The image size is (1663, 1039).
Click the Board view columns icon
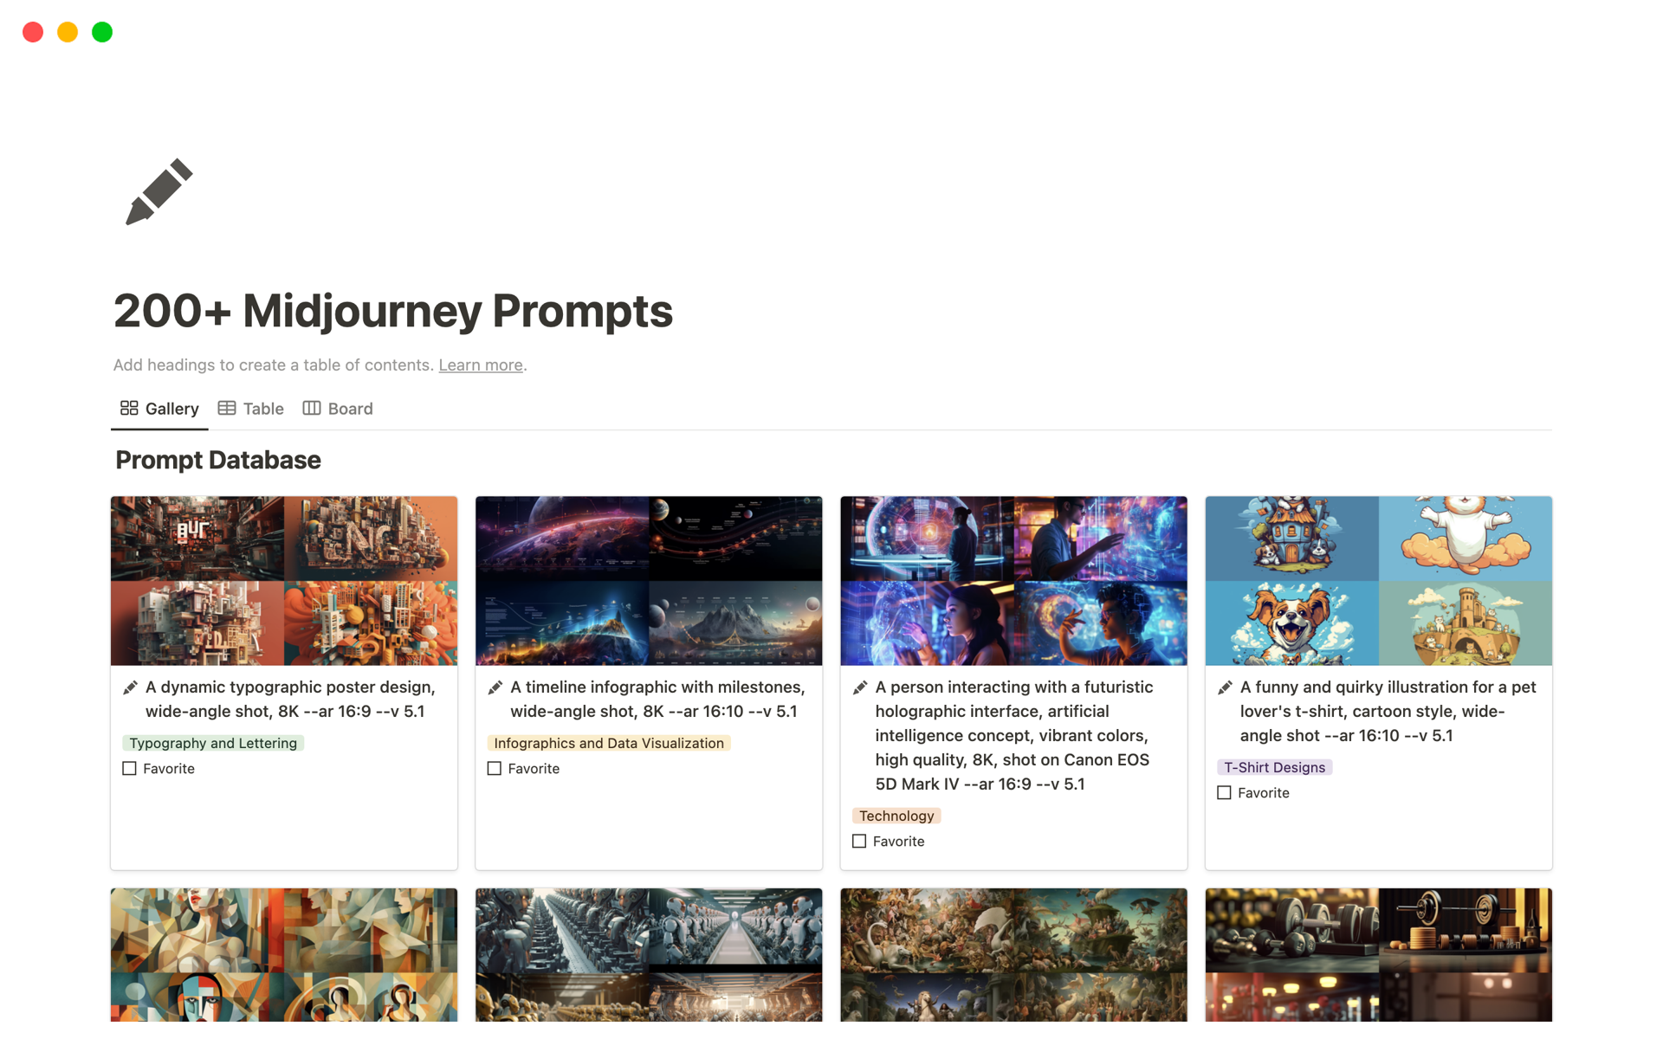[312, 408]
